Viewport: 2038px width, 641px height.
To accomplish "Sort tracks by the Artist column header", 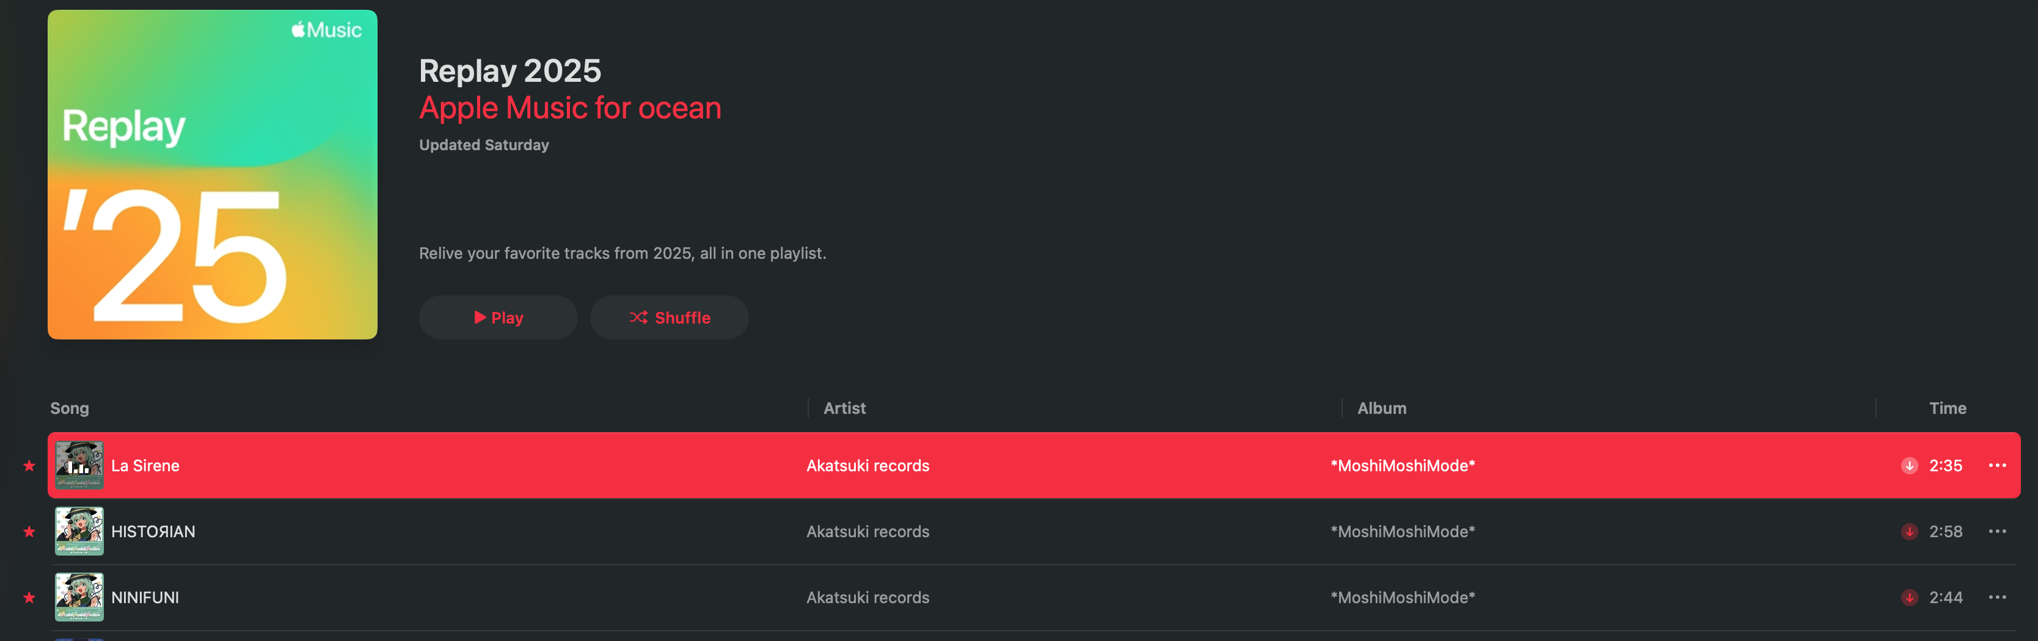I will [844, 408].
